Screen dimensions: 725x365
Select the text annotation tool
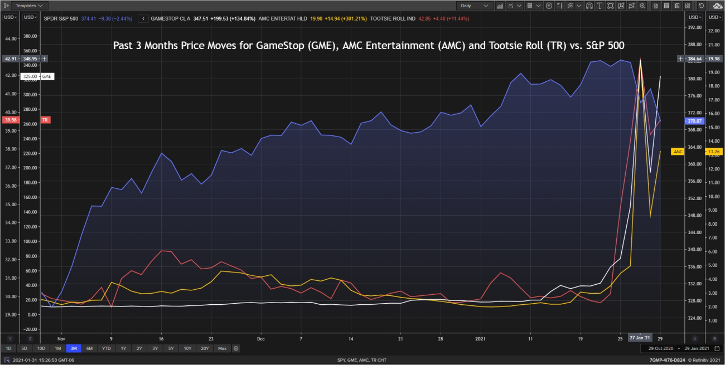pos(600,6)
